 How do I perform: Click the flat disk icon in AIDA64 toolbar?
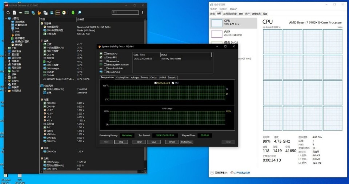pyautogui.click(x=20, y=13)
